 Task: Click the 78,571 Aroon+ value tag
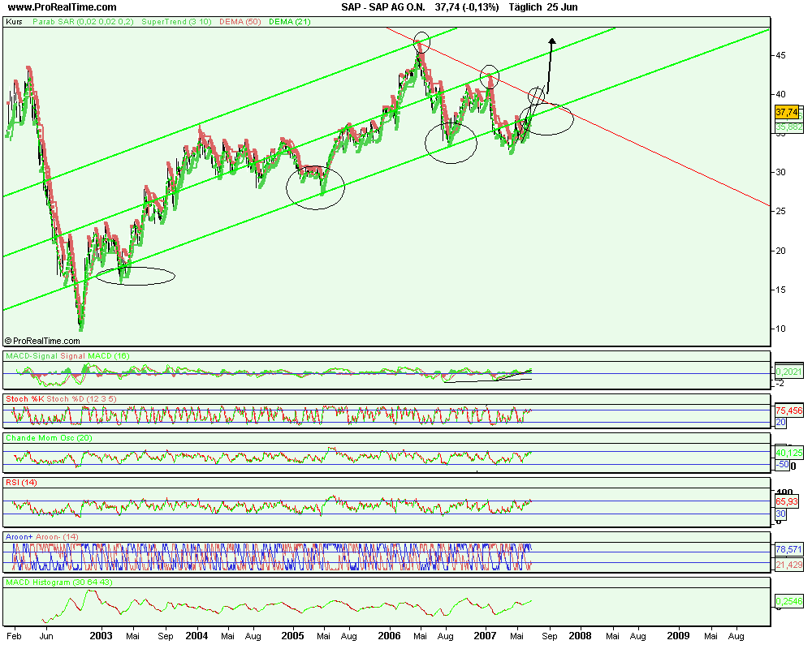789,549
